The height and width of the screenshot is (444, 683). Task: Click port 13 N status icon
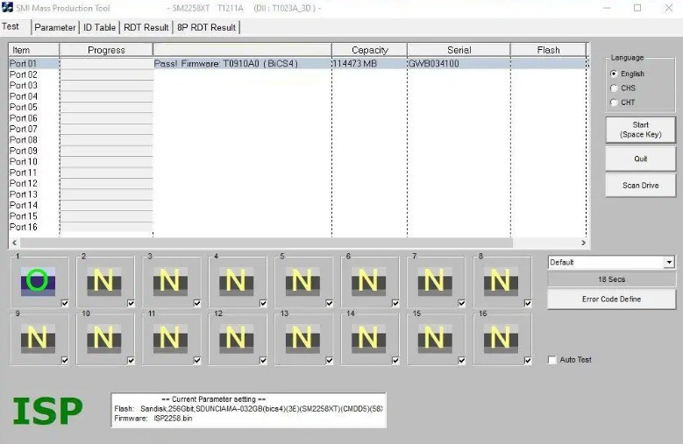302,339
